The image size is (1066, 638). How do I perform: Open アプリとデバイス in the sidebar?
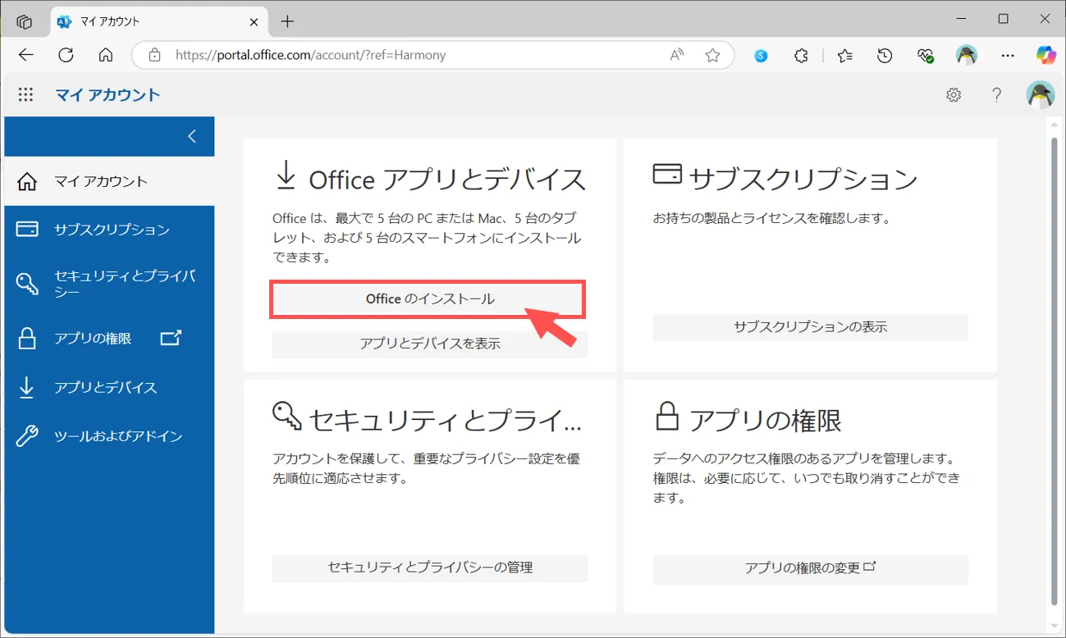[x=109, y=387]
